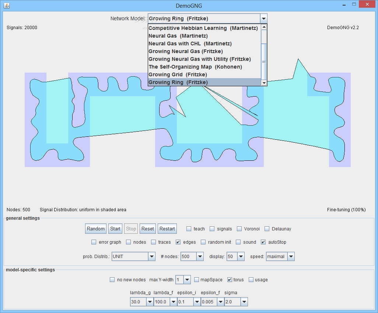Click list scrollbar up arrow
This screenshot has height=313, width=378.
264,27
